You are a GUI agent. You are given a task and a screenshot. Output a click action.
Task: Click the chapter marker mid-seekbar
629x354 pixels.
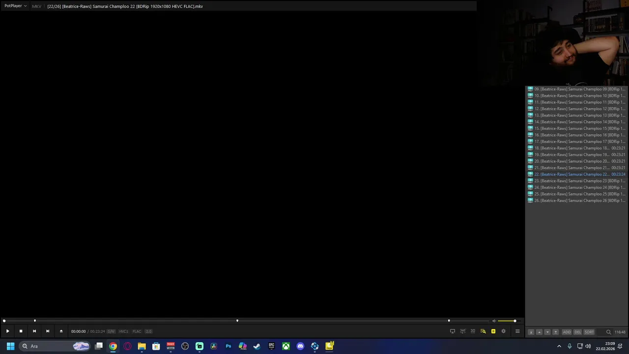(237, 321)
